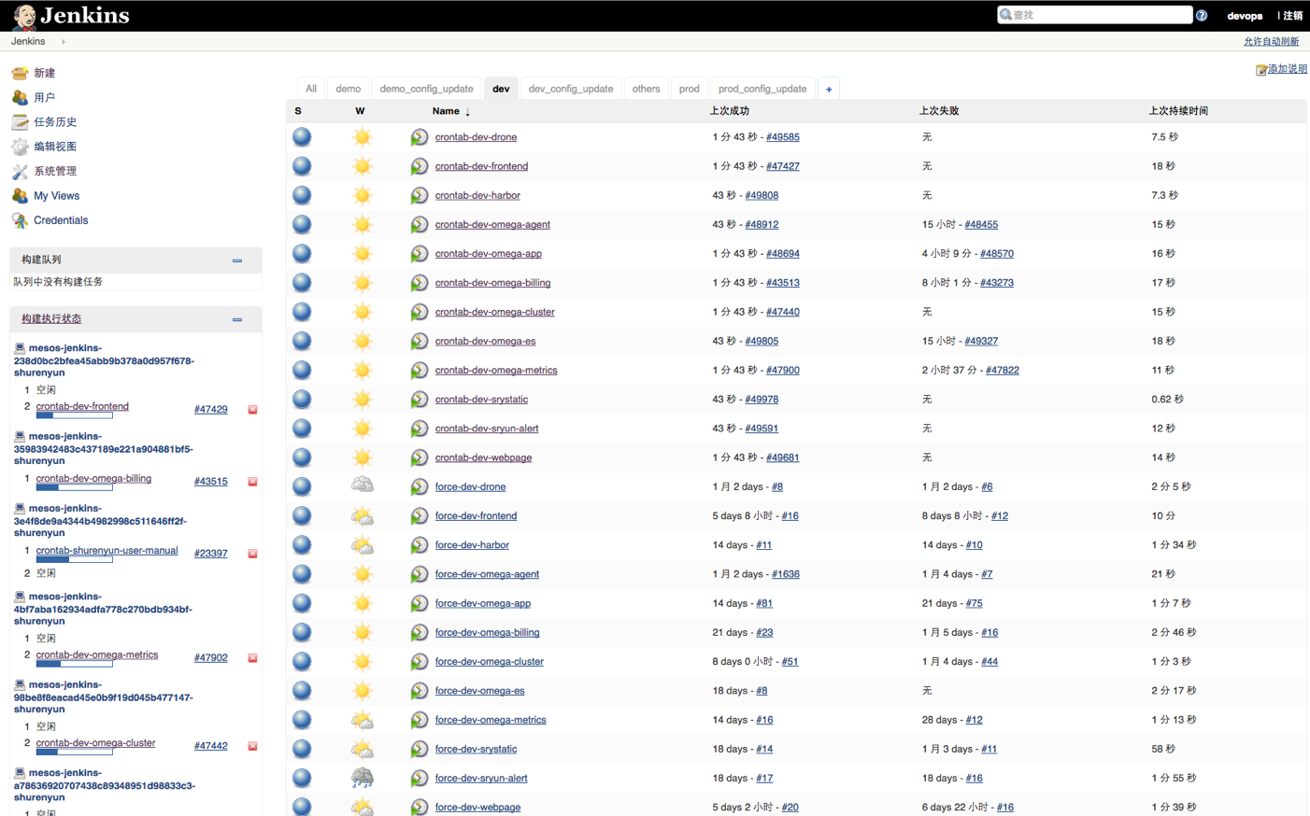Image resolution: width=1310 pixels, height=816 pixels.
Task: Focus the 查找 search field
Action: tap(1095, 15)
